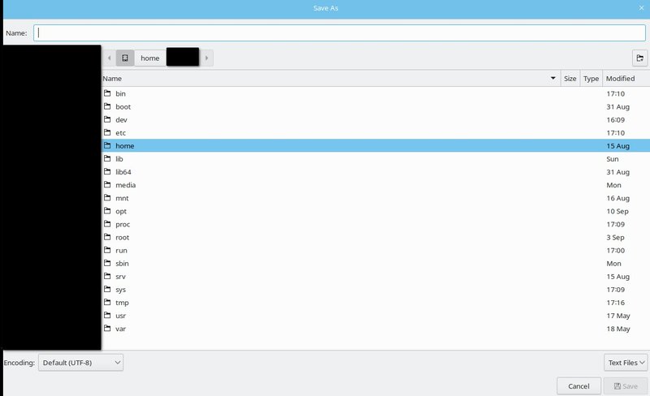
Task: Click the folder icon next to srv
Action: [107, 276]
